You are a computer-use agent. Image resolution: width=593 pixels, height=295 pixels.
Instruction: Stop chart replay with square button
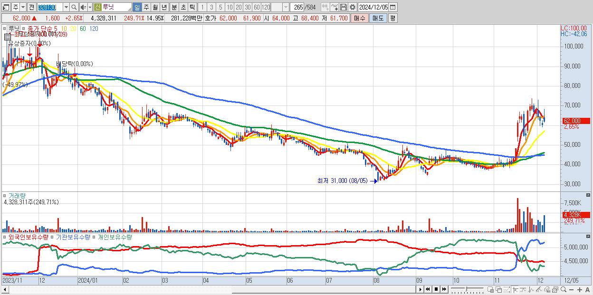pyautogui.click(x=436, y=289)
